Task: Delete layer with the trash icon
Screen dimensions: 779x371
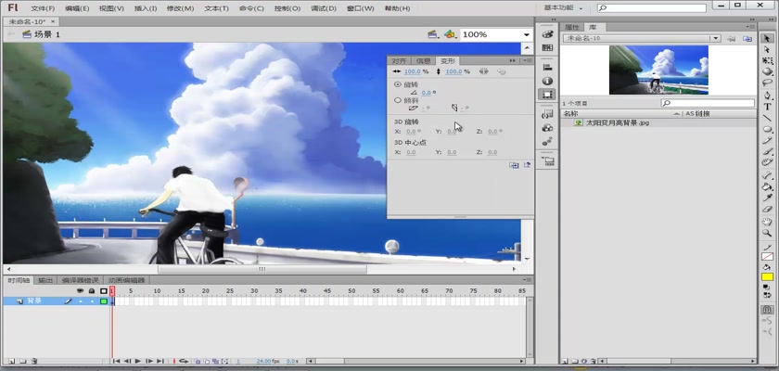Action: [x=34, y=362]
